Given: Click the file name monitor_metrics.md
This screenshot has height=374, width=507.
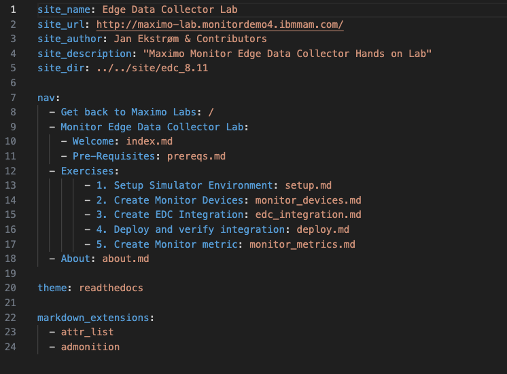Looking at the screenshot, I should click(x=302, y=244).
